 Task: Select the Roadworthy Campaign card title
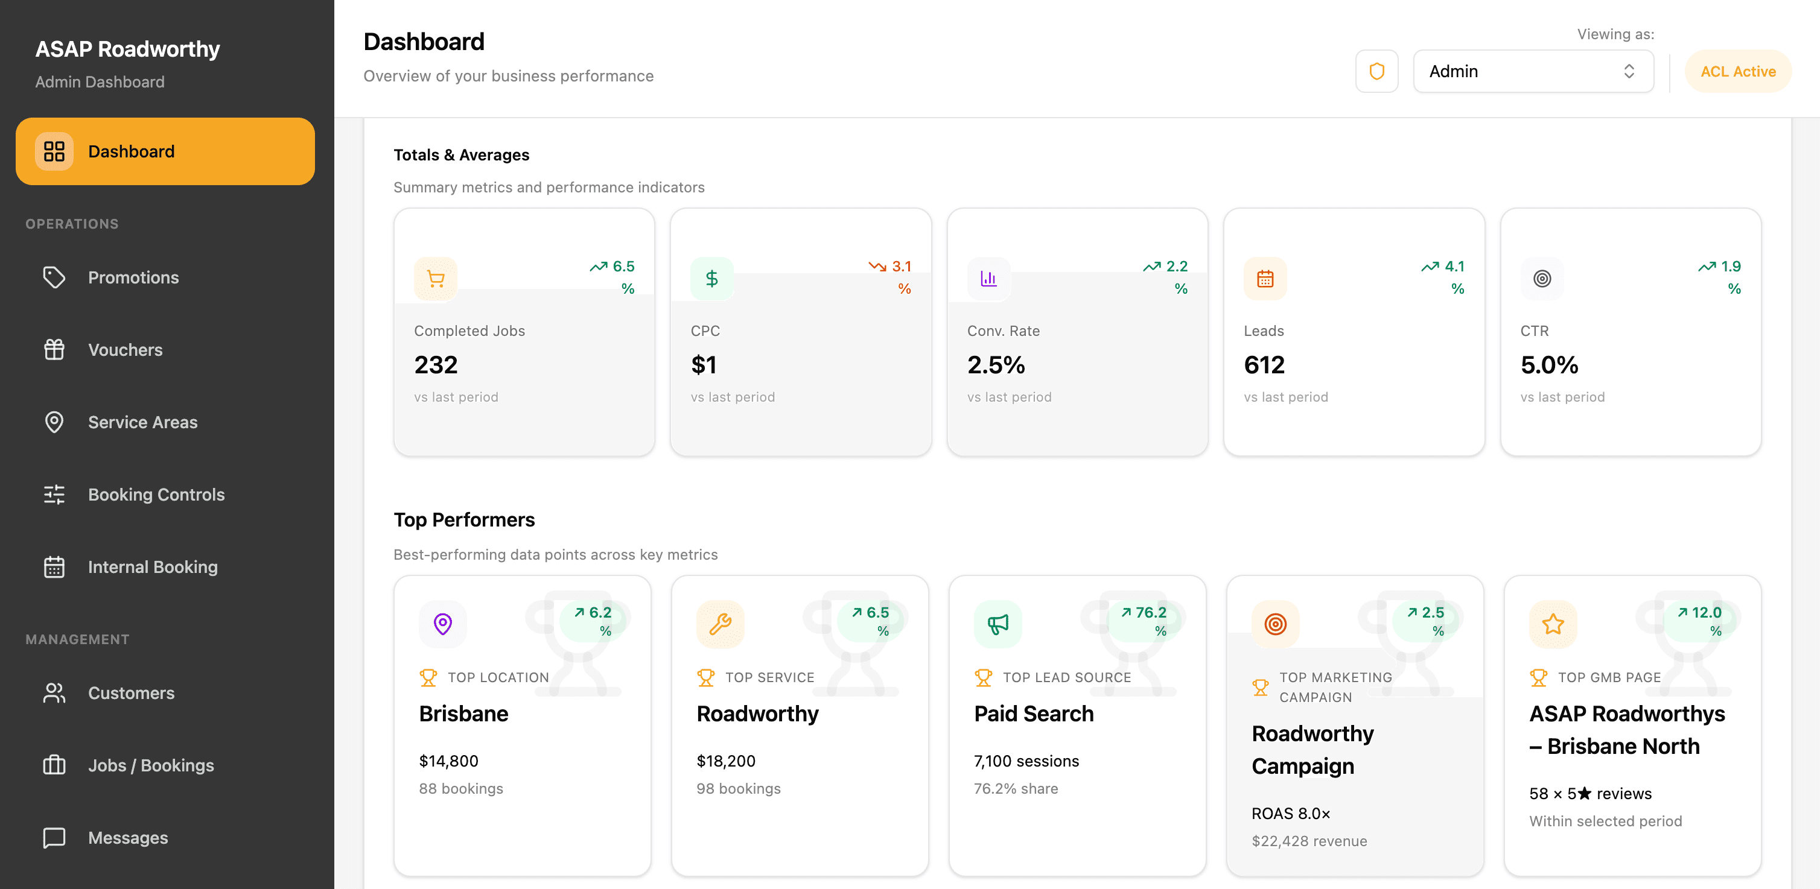click(x=1312, y=750)
